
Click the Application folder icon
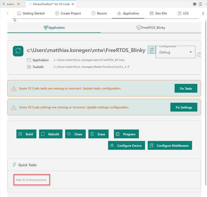pos(29,60)
